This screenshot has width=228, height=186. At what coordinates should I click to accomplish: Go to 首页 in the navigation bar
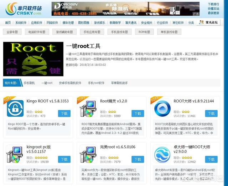point(8,23)
